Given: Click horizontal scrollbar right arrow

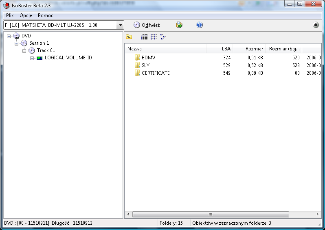Looking at the screenshot, I should point(317,214).
